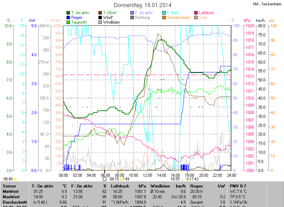The width and height of the screenshot is (284, 207).
Task: Click the MA - Seckenheim station label
Action: coord(267,4)
